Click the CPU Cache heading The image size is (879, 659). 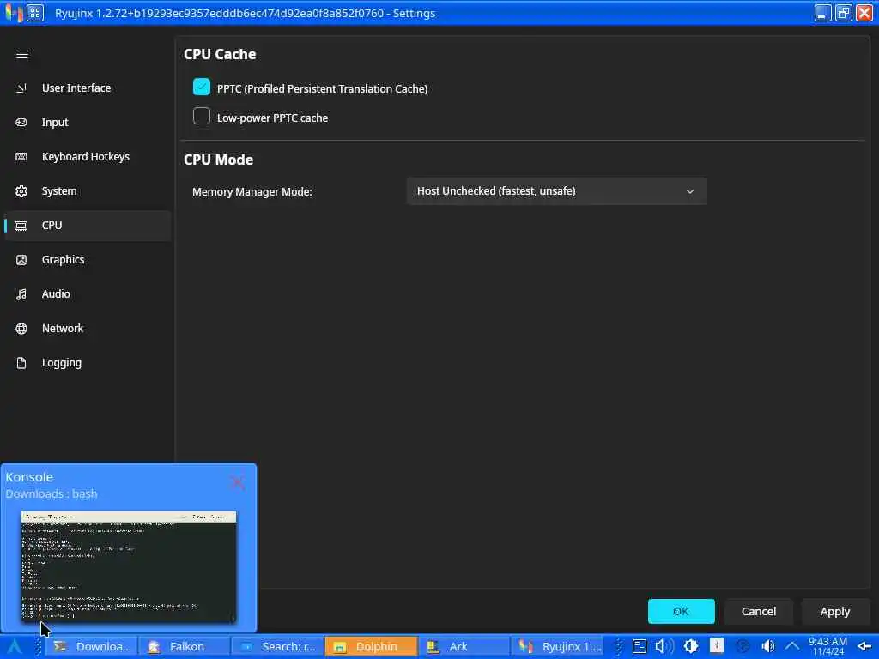[x=220, y=54]
